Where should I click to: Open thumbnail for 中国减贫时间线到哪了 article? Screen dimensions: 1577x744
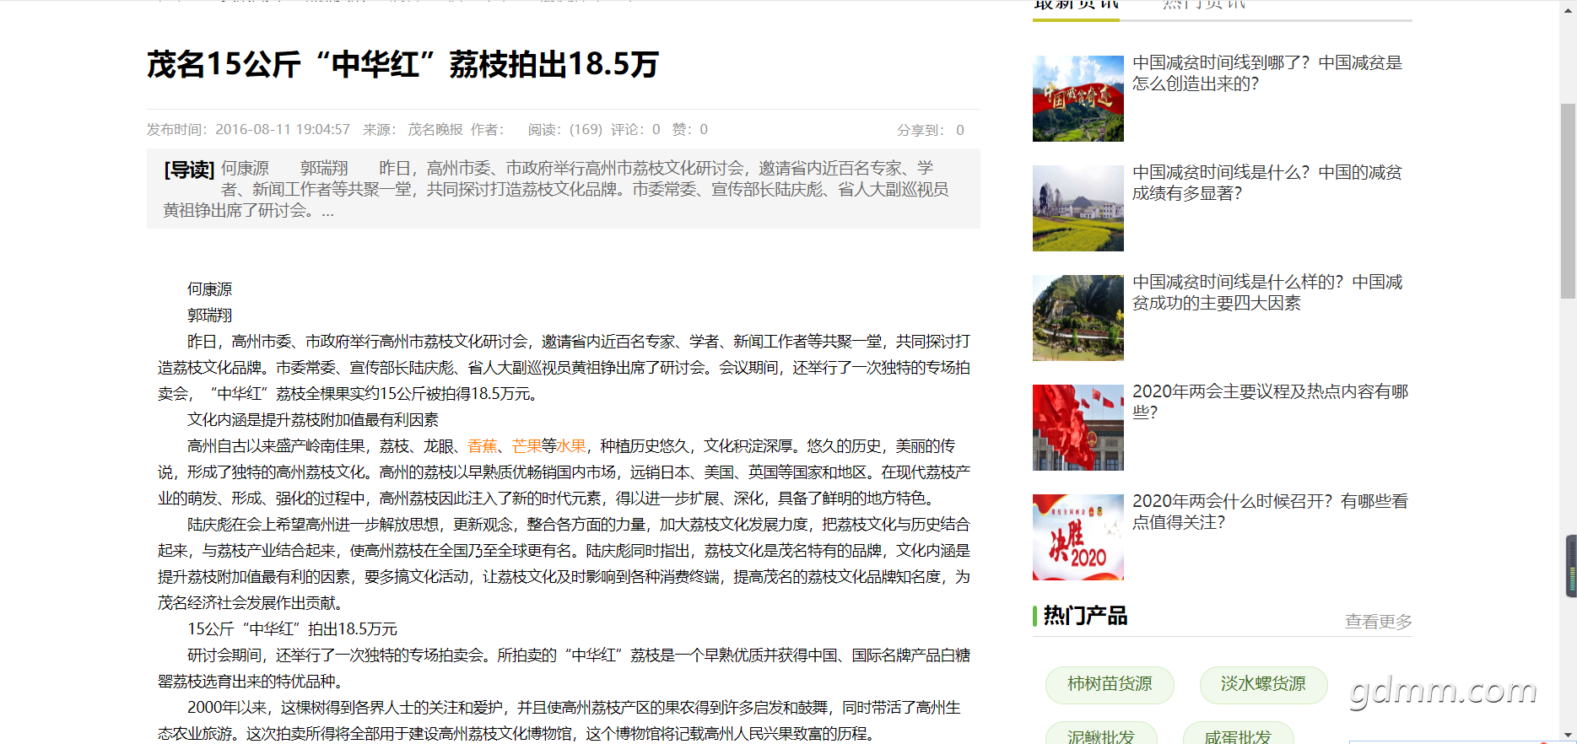pos(1077,99)
